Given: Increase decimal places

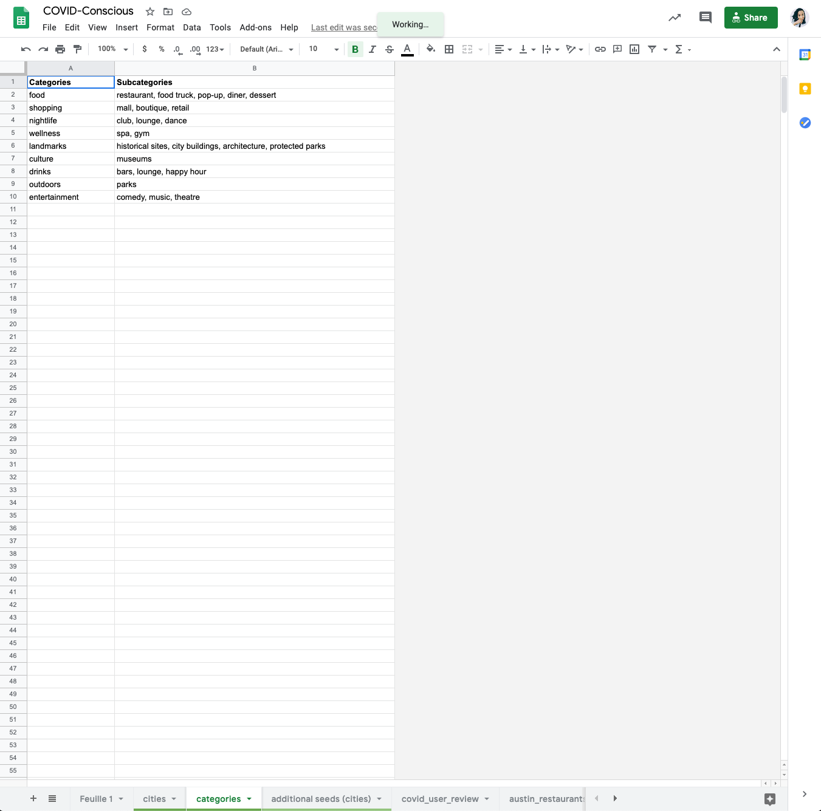Looking at the screenshot, I should pos(195,49).
